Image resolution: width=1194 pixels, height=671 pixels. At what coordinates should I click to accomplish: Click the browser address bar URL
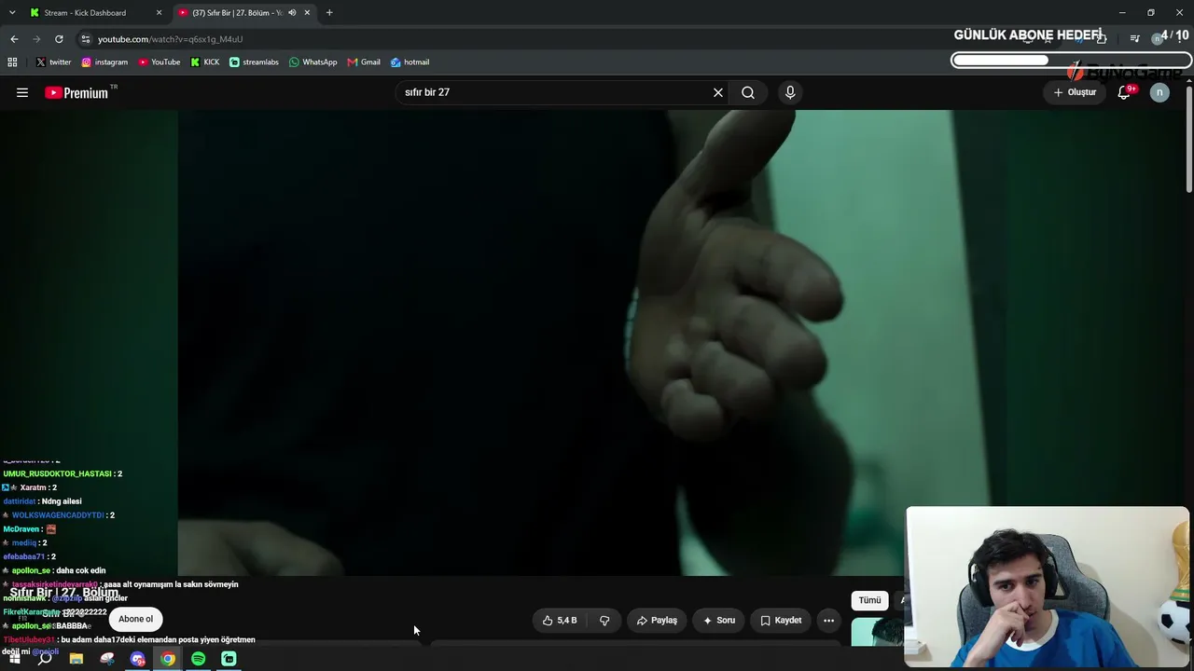click(x=170, y=39)
